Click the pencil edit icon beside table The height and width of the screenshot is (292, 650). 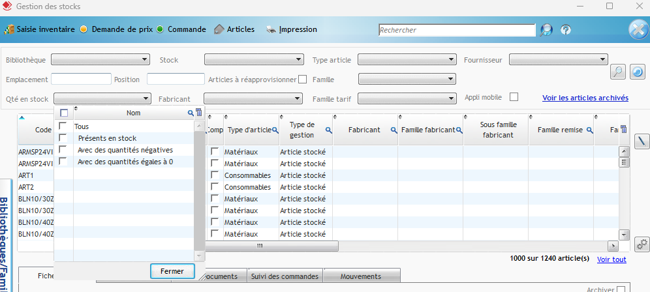(642, 139)
